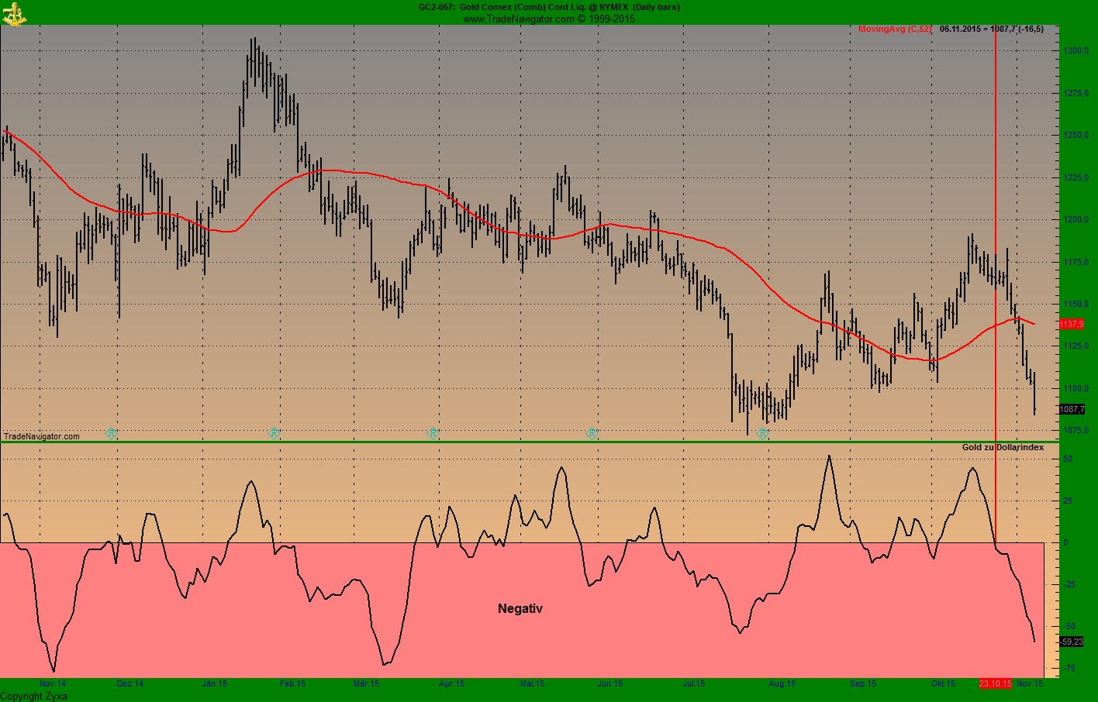Click the Negativ zone label
This screenshot has width=1098, height=702.
coord(520,609)
